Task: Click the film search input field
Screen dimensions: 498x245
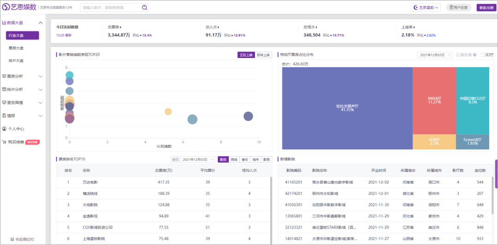Action: pyautogui.click(x=111, y=7)
